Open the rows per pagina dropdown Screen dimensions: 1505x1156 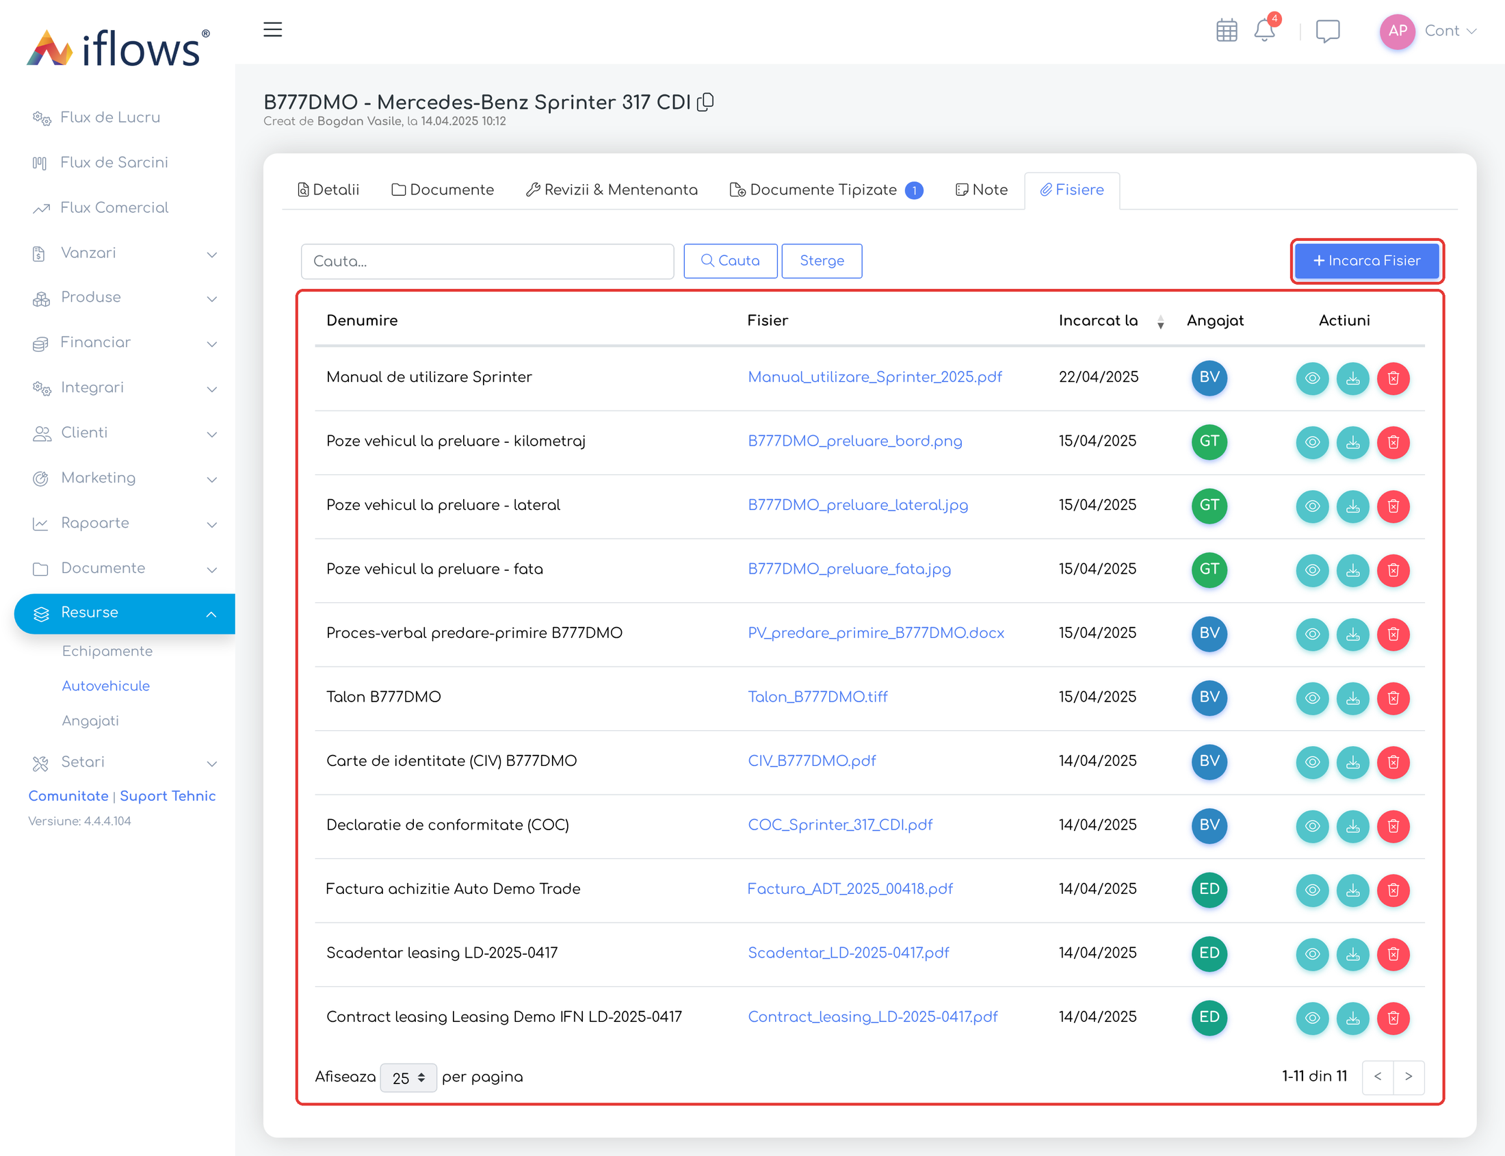(x=408, y=1077)
